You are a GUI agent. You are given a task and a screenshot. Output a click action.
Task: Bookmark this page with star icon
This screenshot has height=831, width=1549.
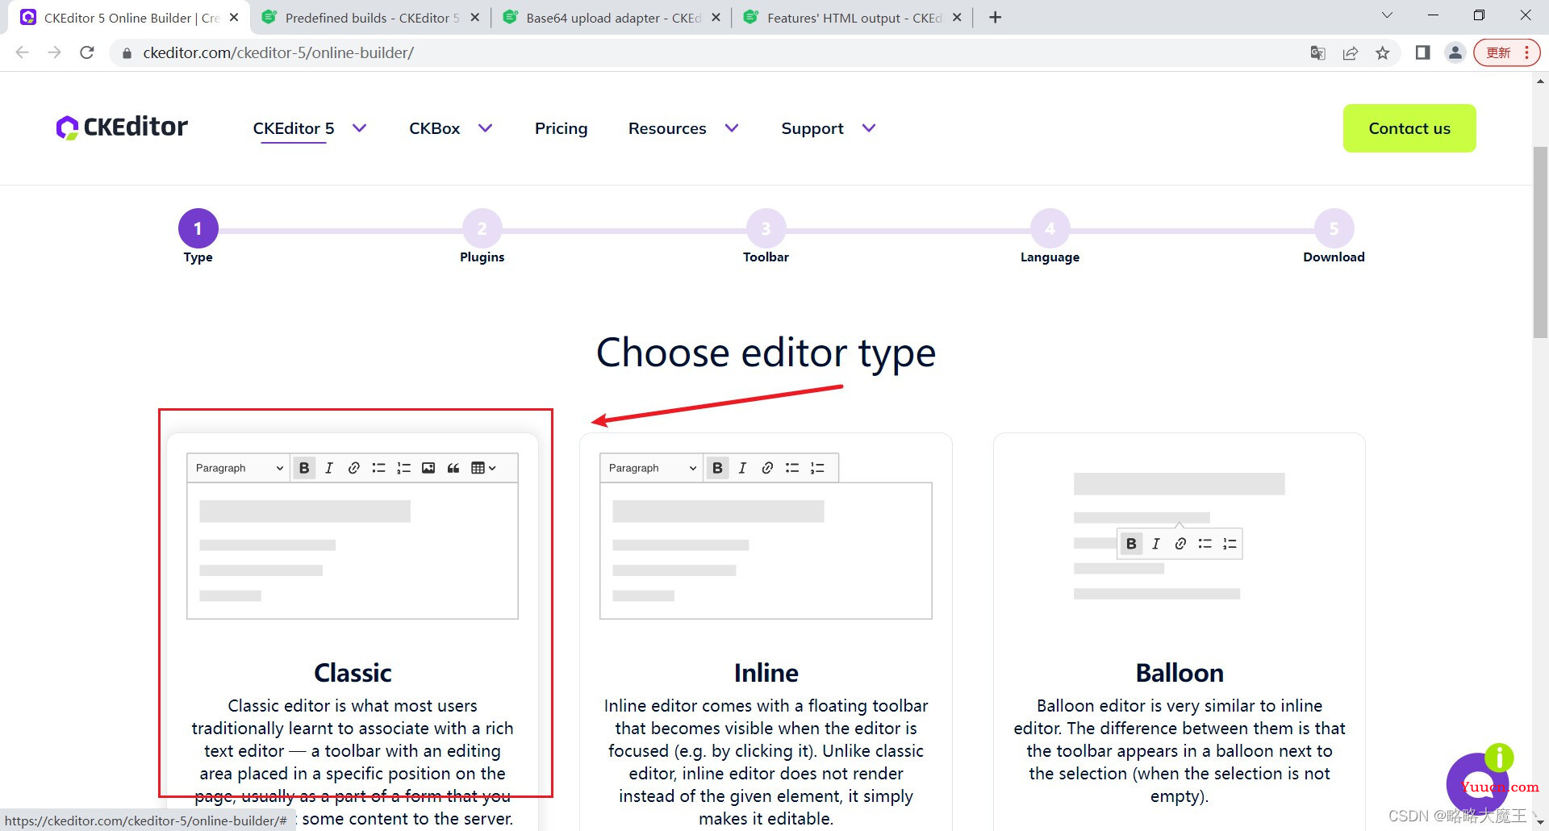(x=1383, y=52)
